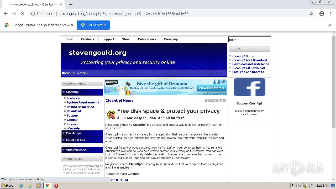Screen dimensions: 336x189
Task: Click the address bar URL
Action: pos(124,14)
